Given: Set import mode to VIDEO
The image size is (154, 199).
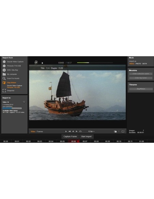Looking at the screenshot, I should click(x=132, y=64).
